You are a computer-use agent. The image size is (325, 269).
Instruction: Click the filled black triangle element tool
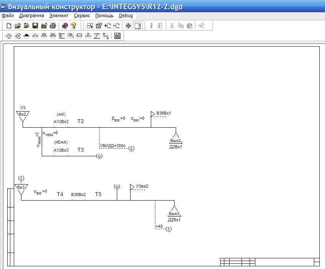(26, 36)
